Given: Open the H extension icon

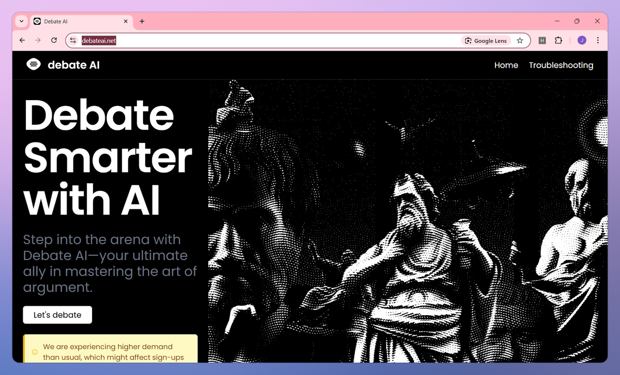Looking at the screenshot, I should [542, 40].
